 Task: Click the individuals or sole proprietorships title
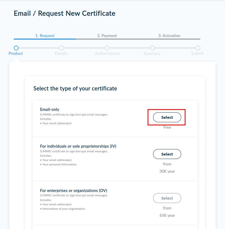[78, 146]
